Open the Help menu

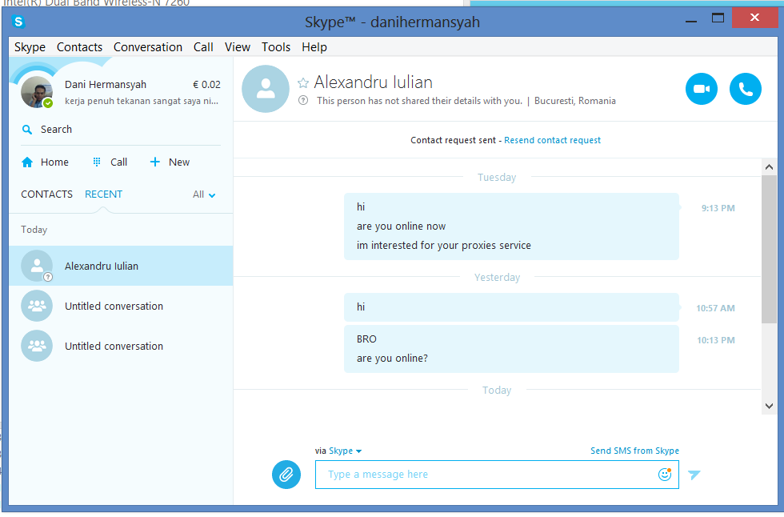pyautogui.click(x=314, y=47)
